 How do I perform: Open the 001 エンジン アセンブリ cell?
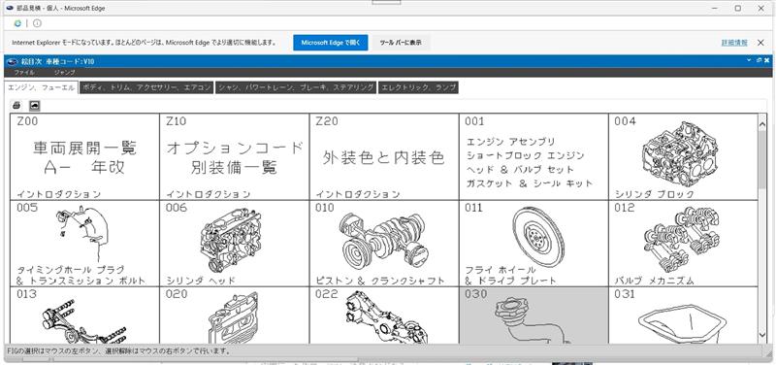click(x=533, y=157)
